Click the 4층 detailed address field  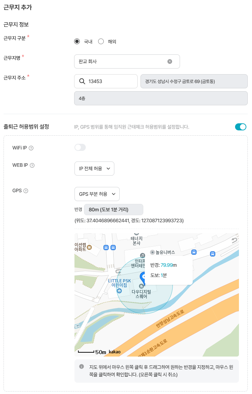pos(161,98)
